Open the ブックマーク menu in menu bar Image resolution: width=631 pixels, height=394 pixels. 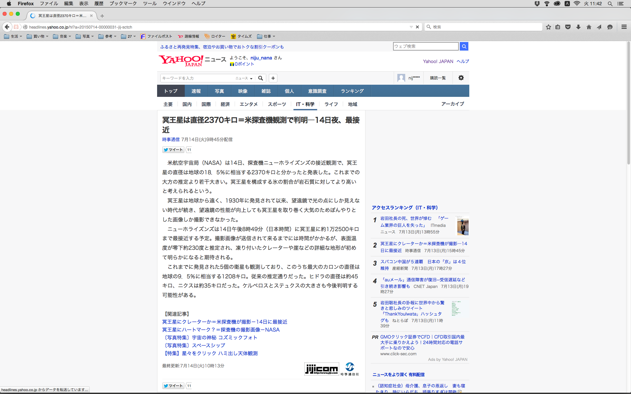coord(123,4)
